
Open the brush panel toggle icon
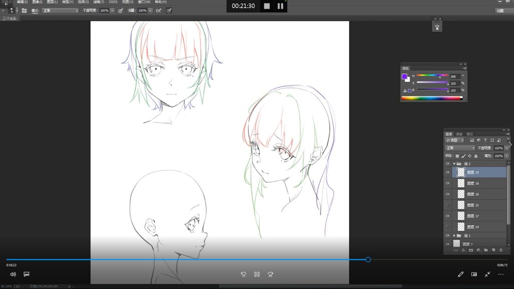point(24,10)
